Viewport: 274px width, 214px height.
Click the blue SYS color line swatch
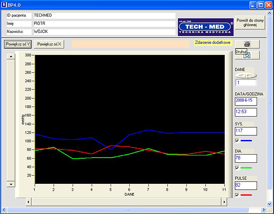pyautogui.click(x=247, y=140)
